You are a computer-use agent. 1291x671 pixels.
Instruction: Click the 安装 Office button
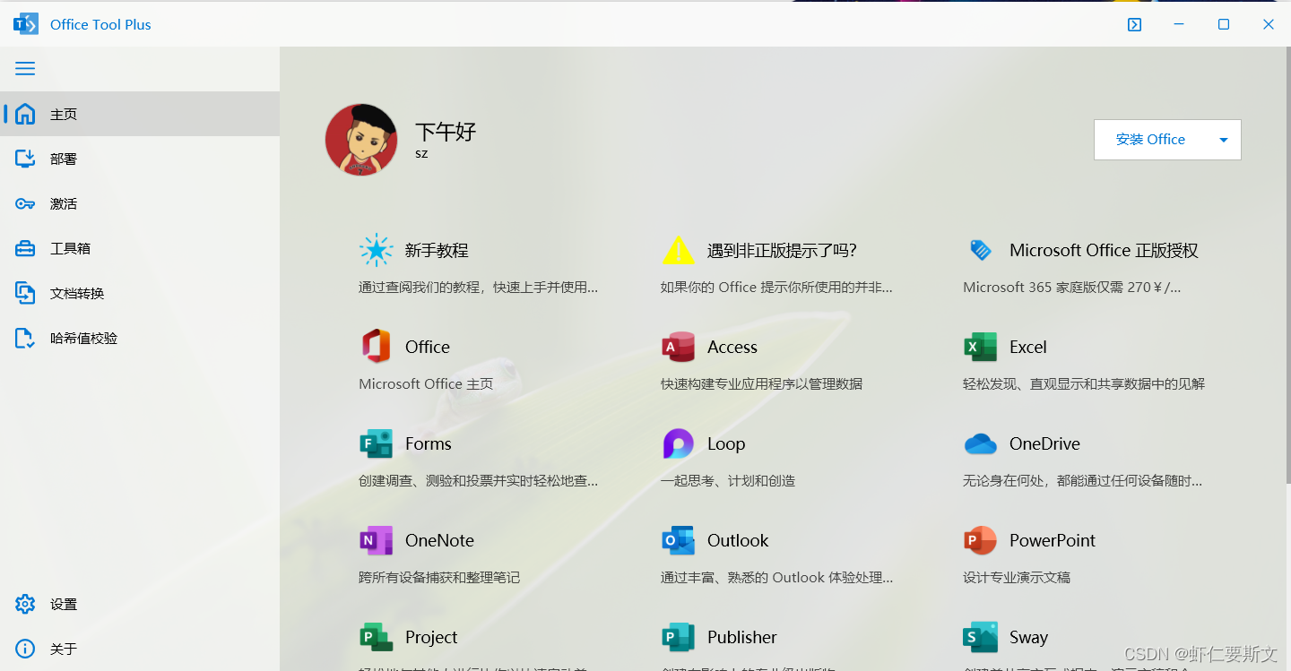[x=1150, y=140]
